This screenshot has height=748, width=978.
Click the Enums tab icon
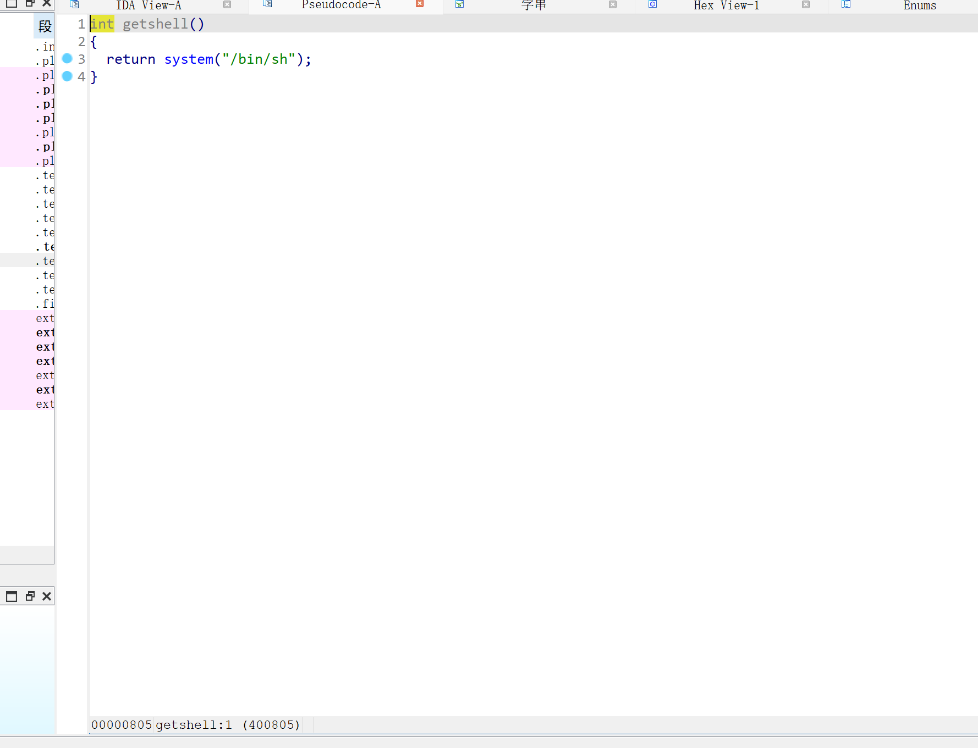[846, 4]
